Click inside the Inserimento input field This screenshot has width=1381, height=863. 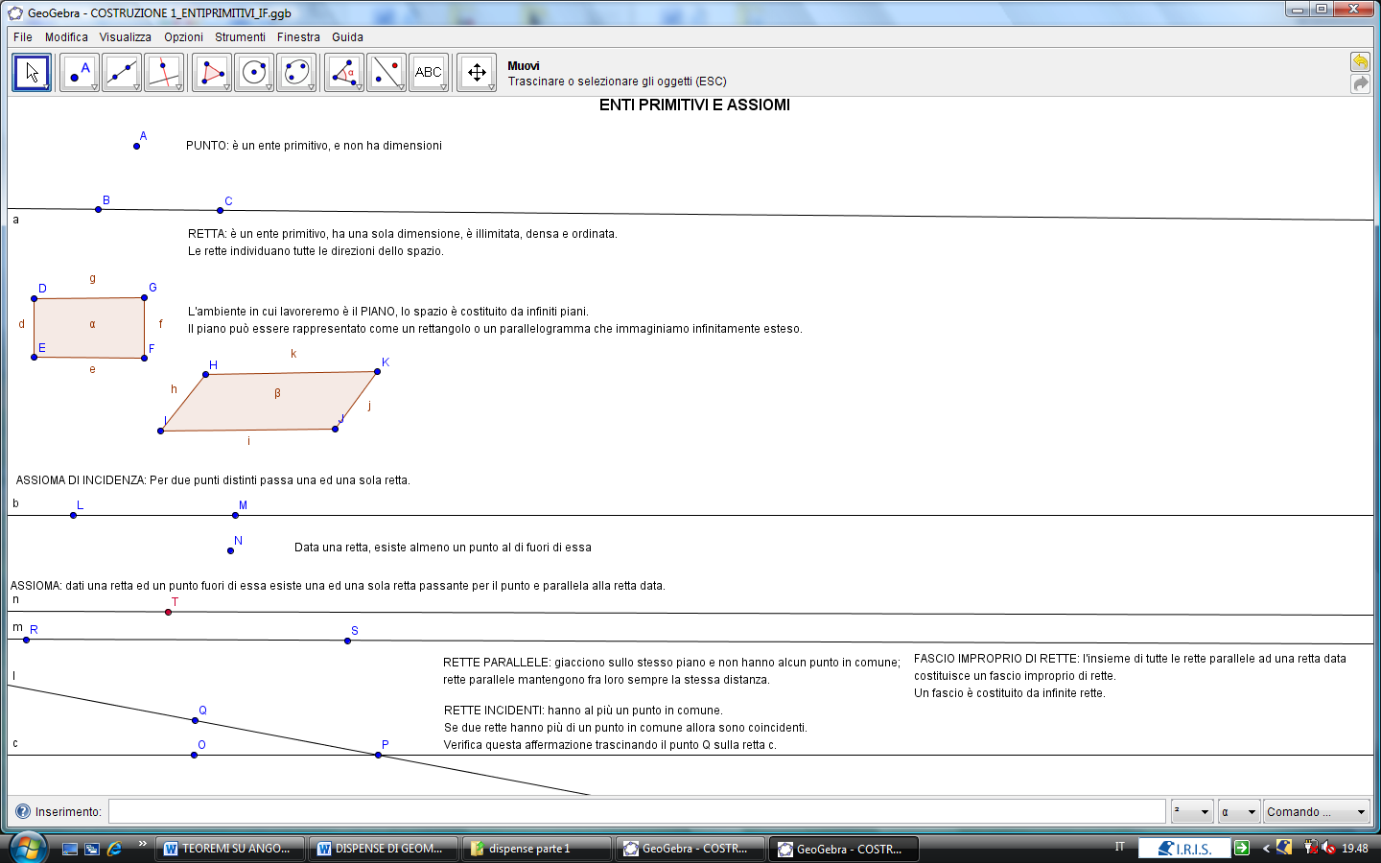point(637,811)
